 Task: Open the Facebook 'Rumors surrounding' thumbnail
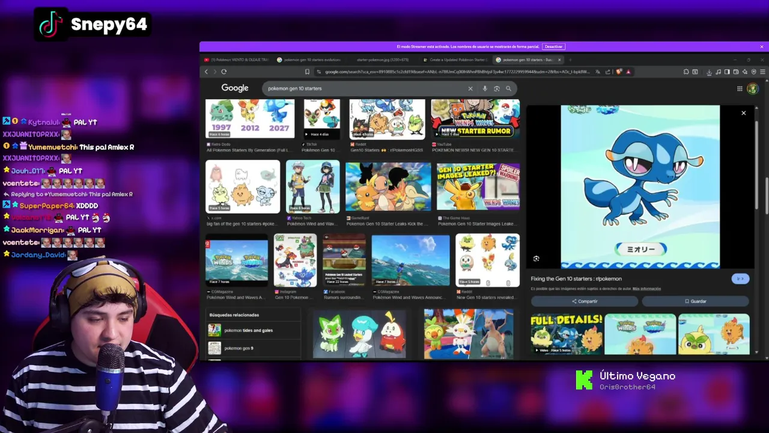344,260
